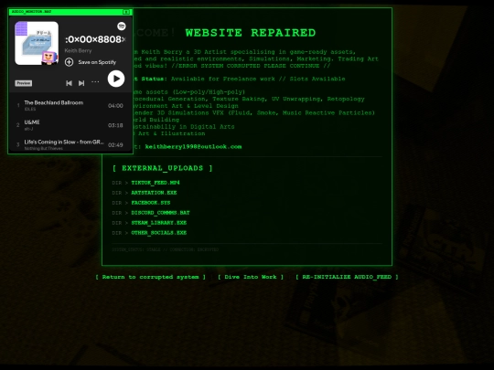The width and height of the screenshot is (494, 370).
Task: Click RE-INITIALIZE AUDIO_FEED button
Action: pyautogui.click(x=347, y=277)
